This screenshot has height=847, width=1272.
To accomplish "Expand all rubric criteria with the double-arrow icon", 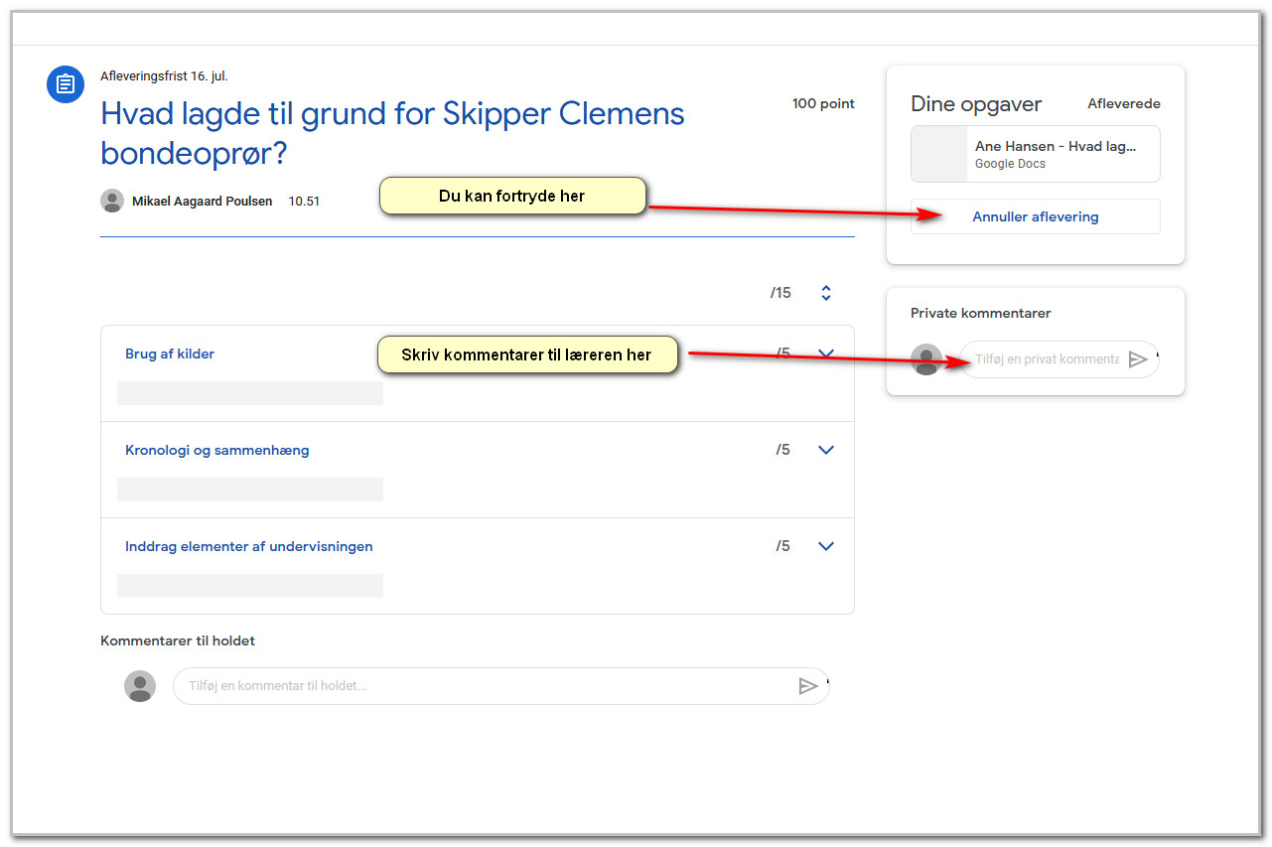I will tap(825, 293).
